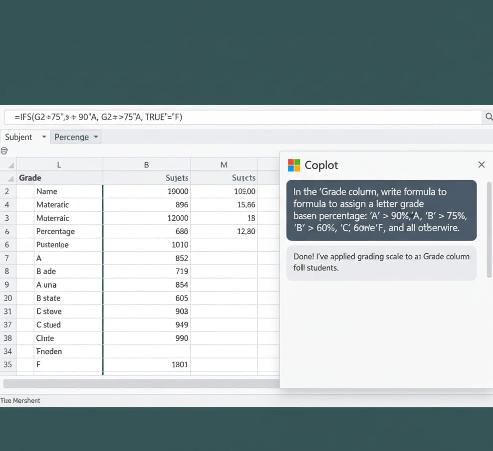Click the Copilot panel vertical scrollbar
Image resolution: width=493 pixels, height=451 pixels.
click(x=489, y=229)
